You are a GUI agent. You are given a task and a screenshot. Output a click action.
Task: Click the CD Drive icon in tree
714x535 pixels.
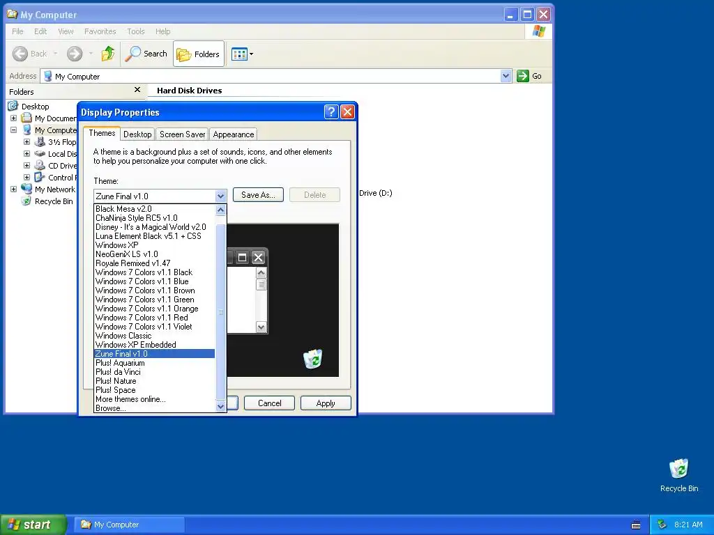pyautogui.click(x=40, y=165)
